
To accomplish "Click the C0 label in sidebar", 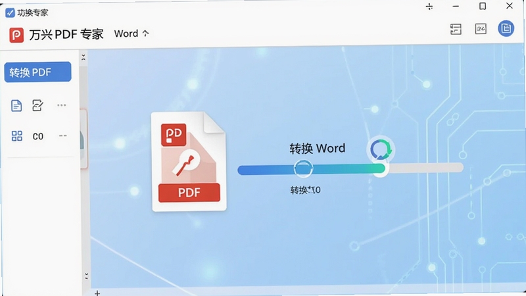I will pyautogui.click(x=38, y=136).
